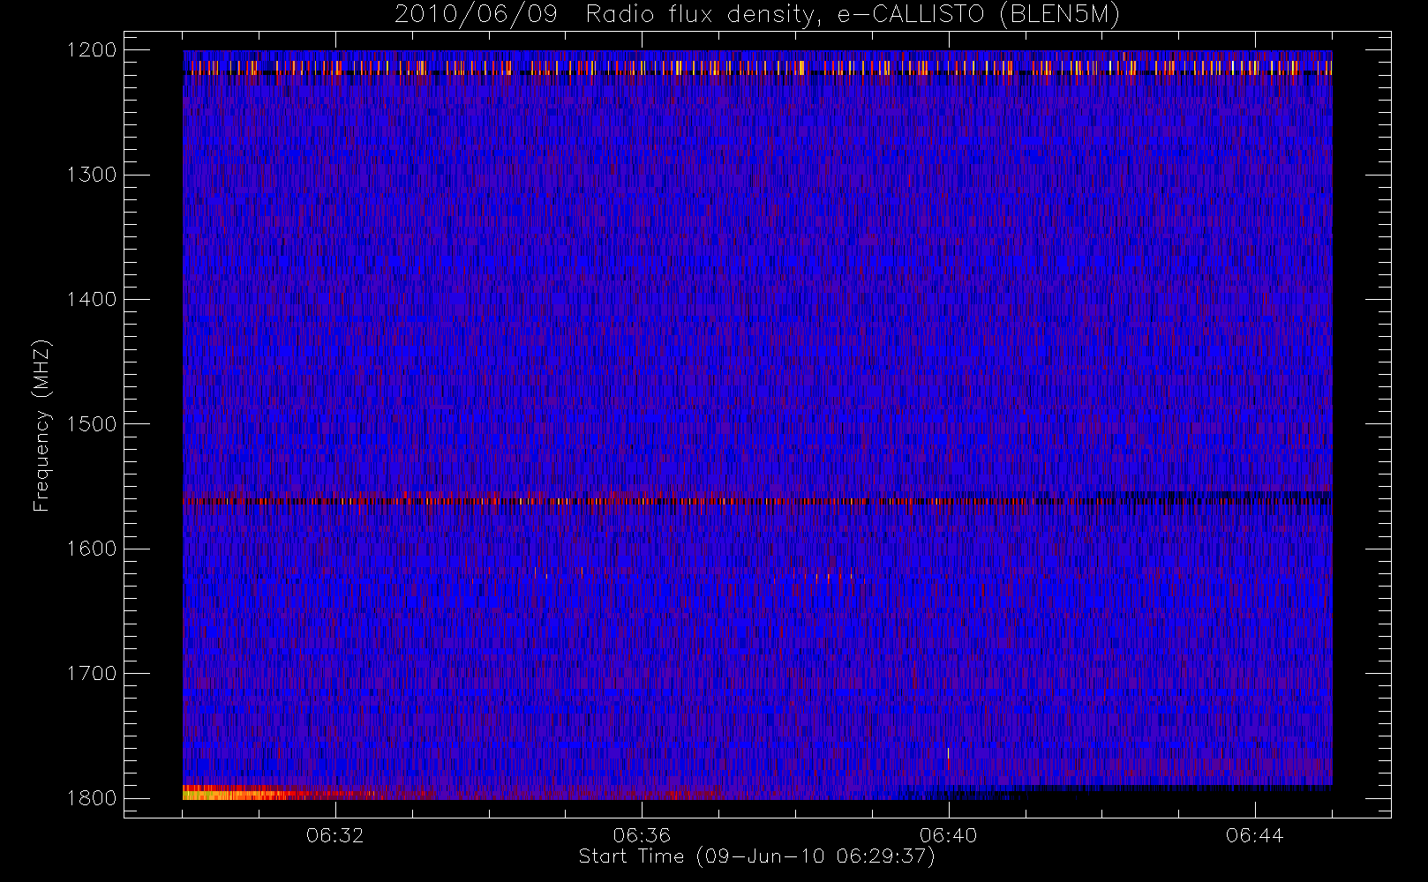
Task: Select the 'Frequency (MHZ)' axis label
Action: (x=41, y=425)
